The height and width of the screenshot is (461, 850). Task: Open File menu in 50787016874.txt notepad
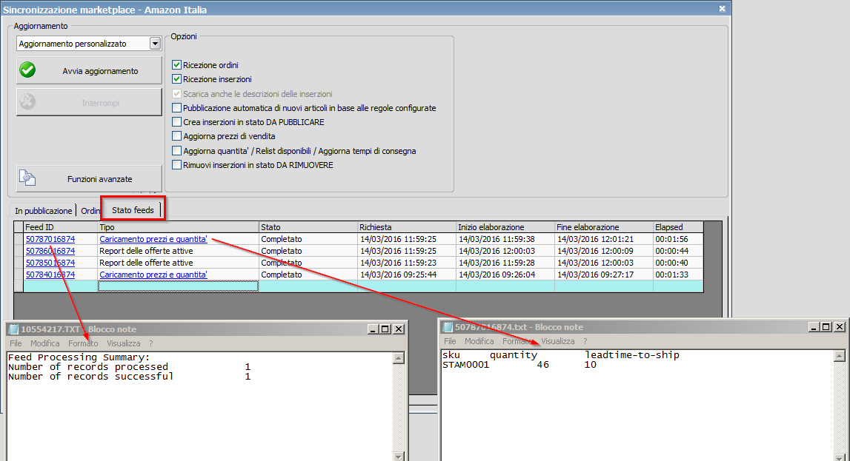(450, 341)
